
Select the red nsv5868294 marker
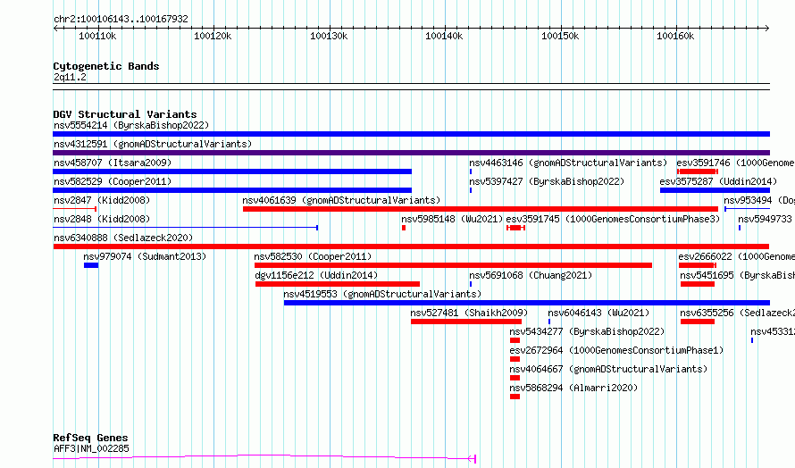click(515, 397)
